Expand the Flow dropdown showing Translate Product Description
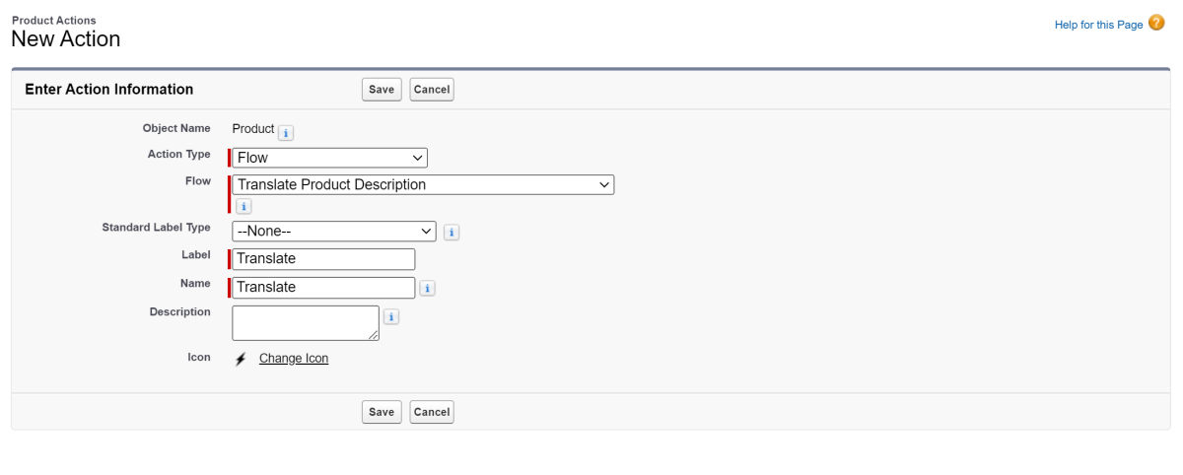Screen dimensions: 1183x475 coord(423,185)
